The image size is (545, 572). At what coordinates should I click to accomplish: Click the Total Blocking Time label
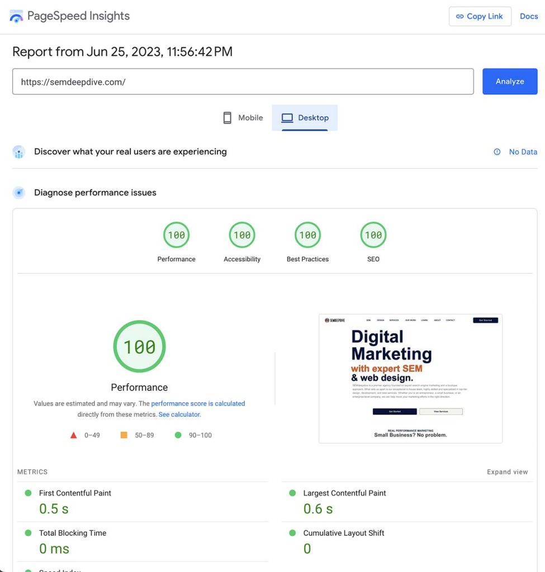(72, 533)
